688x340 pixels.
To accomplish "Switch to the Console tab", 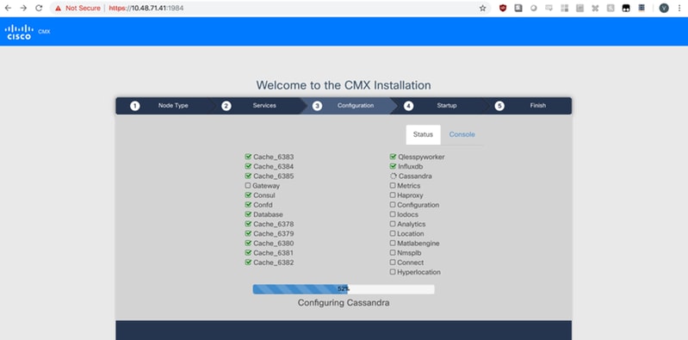I will 462,134.
